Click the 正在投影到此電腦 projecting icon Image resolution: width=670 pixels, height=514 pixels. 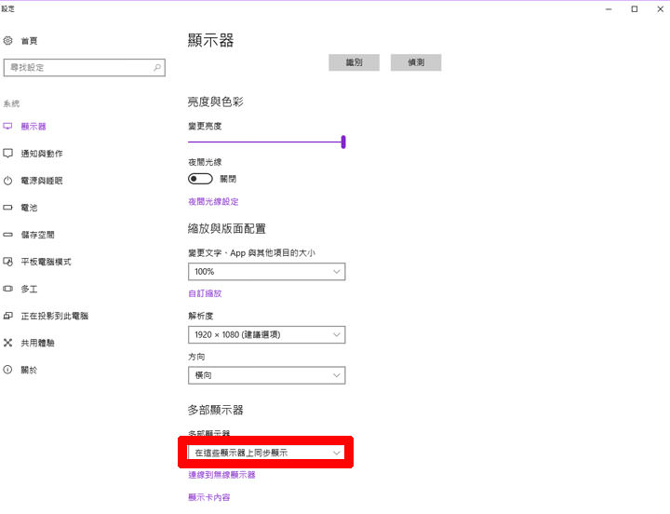pos(7,316)
